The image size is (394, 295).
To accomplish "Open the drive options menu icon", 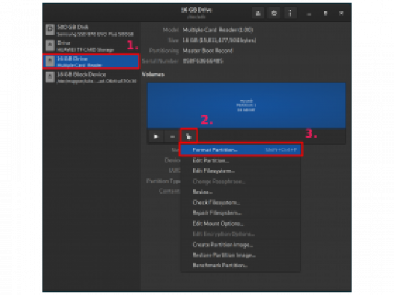I will pyautogui.click(x=290, y=13).
